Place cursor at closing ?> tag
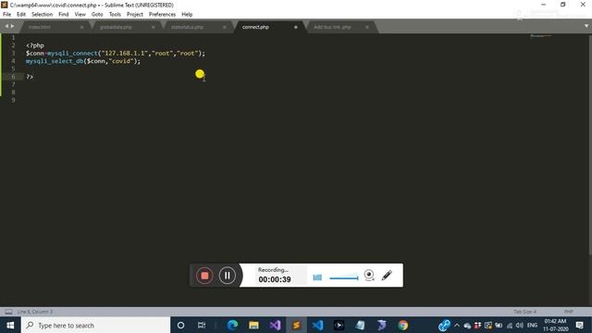Image resolution: width=592 pixels, height=333 pixels. 30,77
